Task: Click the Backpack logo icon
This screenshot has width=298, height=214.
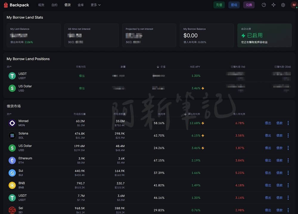Action: coord(6,5)
